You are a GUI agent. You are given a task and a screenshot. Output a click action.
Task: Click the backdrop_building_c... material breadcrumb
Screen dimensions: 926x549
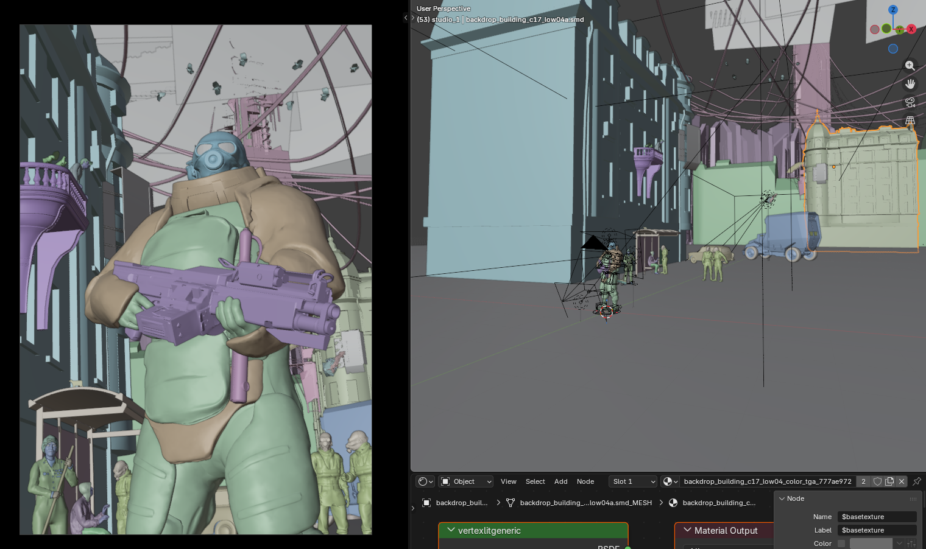click(x=719, y=503)
